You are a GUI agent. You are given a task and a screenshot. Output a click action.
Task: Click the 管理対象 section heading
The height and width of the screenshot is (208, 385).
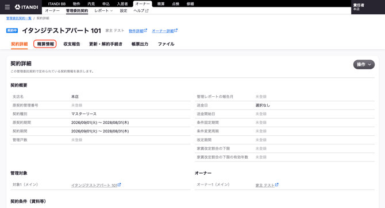pyautogui.click(x=19, y=173)
